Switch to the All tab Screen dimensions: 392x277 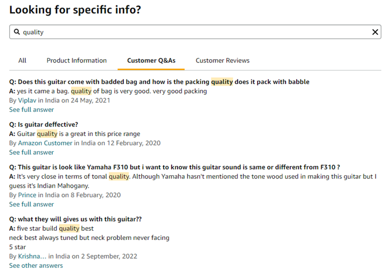point(22,60)
